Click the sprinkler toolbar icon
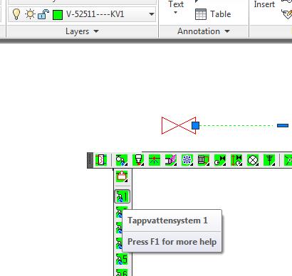This screenshot has height=276, width=292. click(x=155, y=160)
